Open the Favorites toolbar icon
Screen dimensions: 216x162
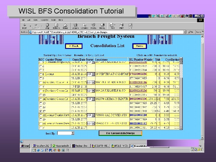coord(84,26)
